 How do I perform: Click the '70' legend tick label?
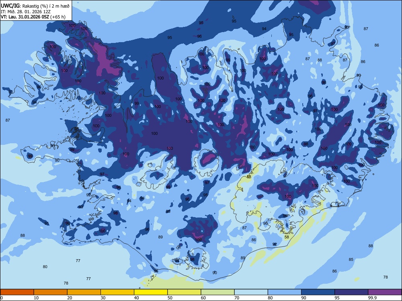pyautogui.click(x=237, y=298)
